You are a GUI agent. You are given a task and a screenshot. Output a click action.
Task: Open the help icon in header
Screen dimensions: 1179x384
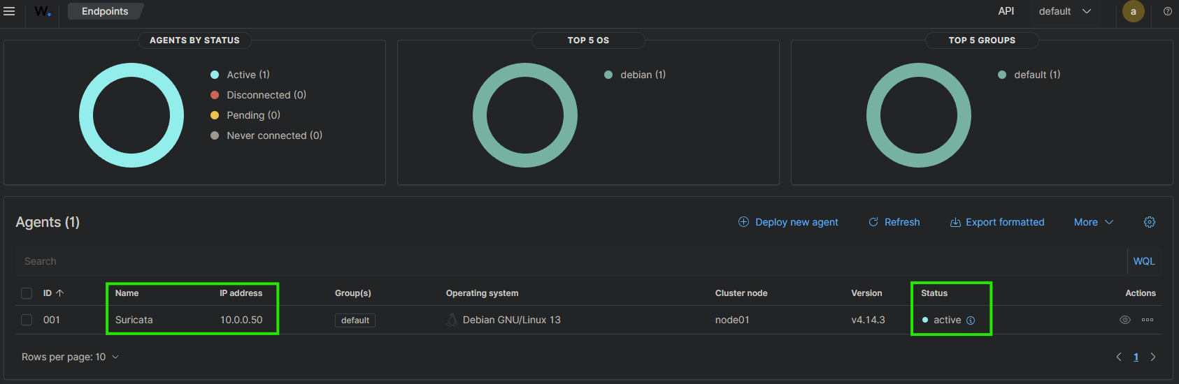[1167, 11]
